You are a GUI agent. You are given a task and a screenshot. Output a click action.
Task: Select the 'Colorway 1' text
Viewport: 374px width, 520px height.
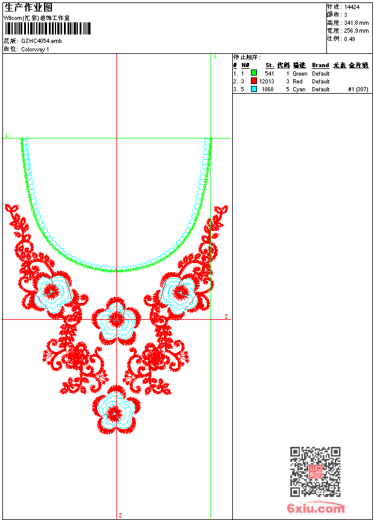click(x=35, y=50)
